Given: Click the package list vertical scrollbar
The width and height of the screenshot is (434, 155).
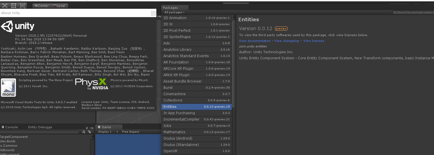Looking at the screenshot, I should pos(234,63).
